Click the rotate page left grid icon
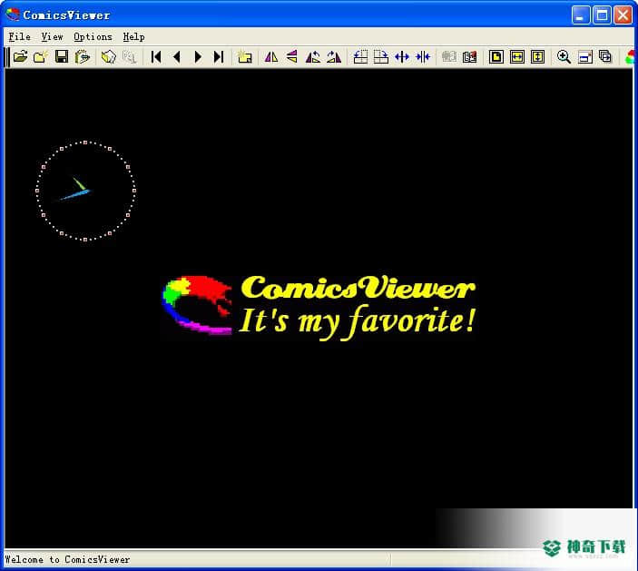 tap(360, 56)
